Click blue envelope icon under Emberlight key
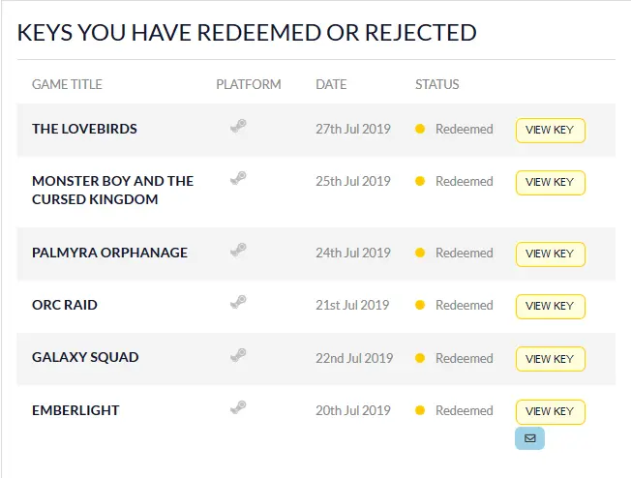This screenshot has height=478, width=631. tap(529, 438)
